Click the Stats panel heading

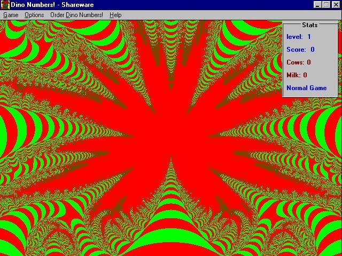coord(309,25)
